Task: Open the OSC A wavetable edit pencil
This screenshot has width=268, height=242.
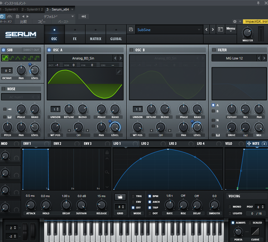Action: 119,72
